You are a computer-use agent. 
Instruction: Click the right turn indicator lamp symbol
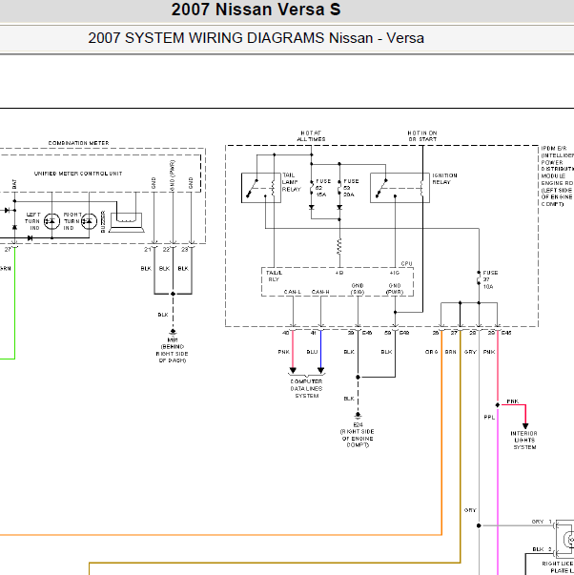pos(89,221)
